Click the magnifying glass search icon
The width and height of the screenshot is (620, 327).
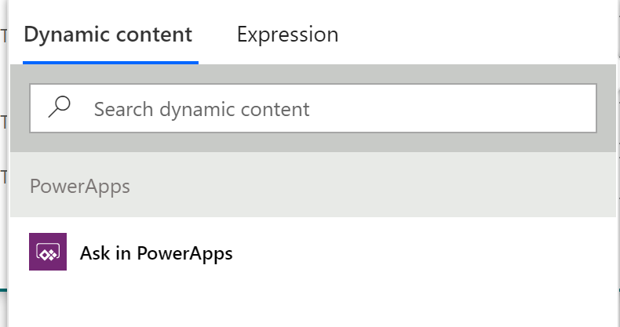coord(60,107)
